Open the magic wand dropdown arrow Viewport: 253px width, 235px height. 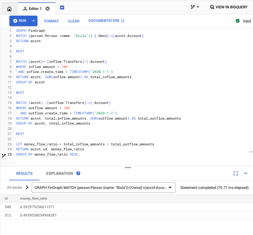tap(198, 7)
